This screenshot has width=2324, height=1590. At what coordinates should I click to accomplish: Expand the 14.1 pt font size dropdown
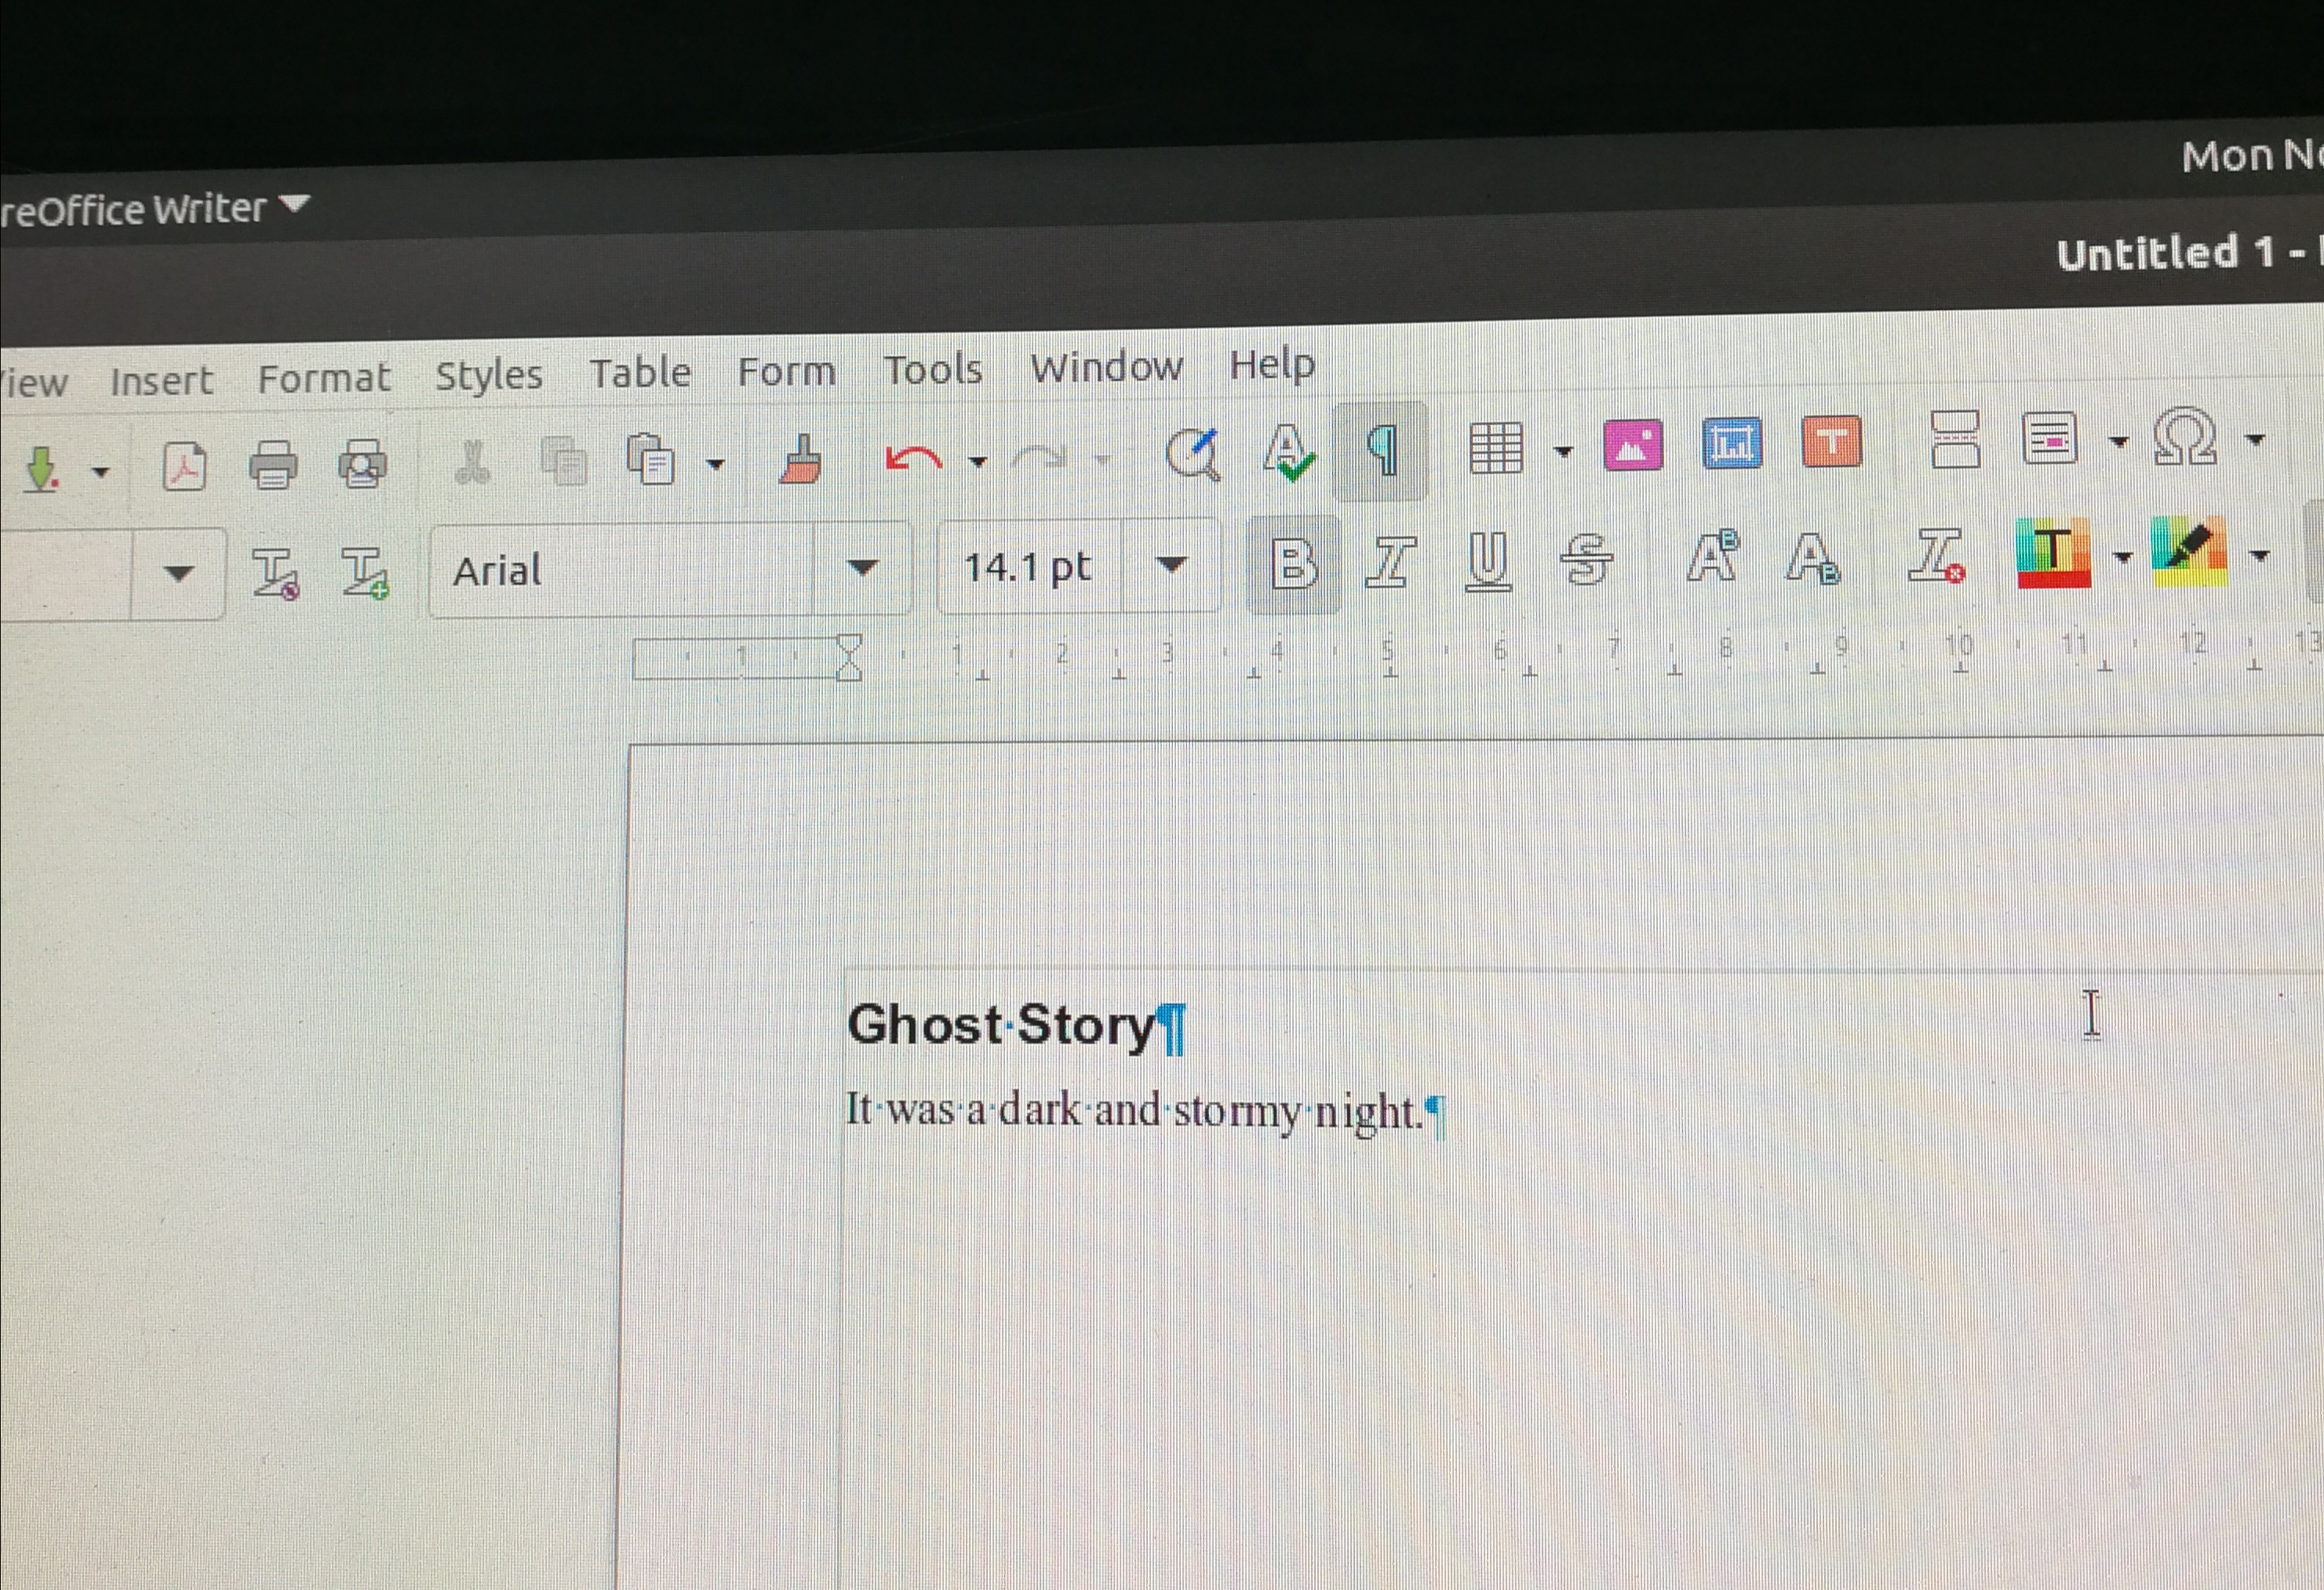tap(1171, 565)
